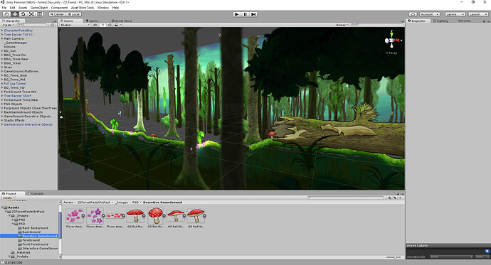Toggle scene lighting button
Viewport: 491px width, 265px height.
click(102, 25)
